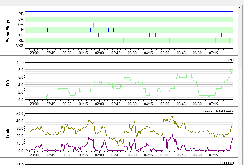The image size is (244, 165).
Task: Click the FL event flag row label
Action: [x=21, y=35]
